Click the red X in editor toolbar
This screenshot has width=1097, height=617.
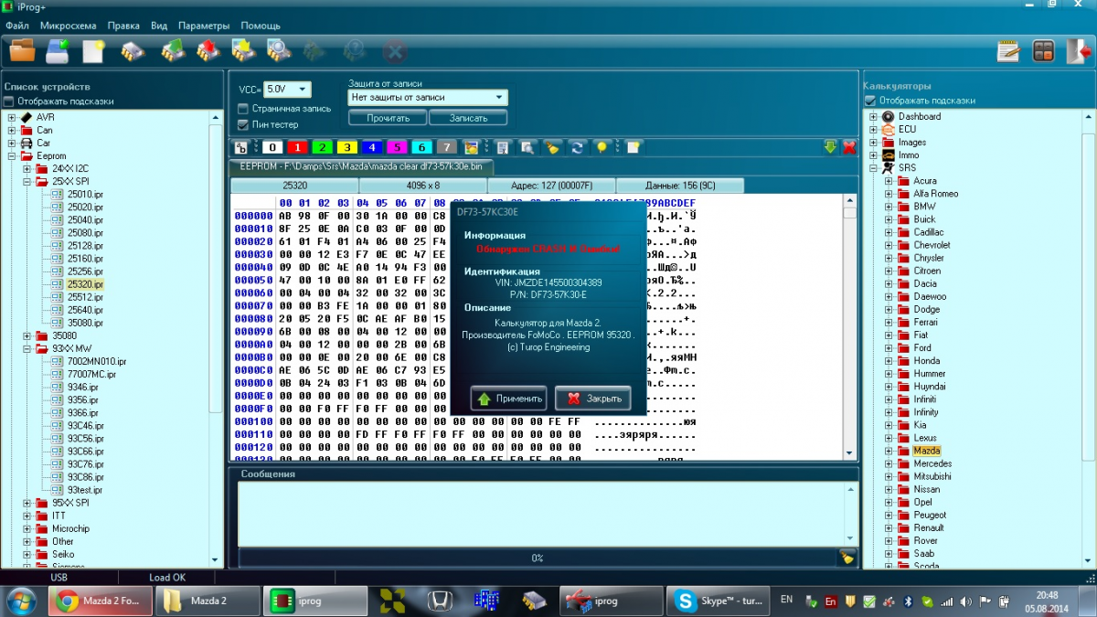point(849,146)
